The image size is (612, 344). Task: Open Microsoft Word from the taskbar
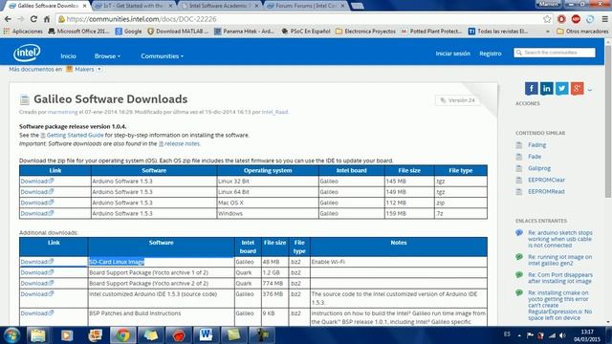pos(206,335)
